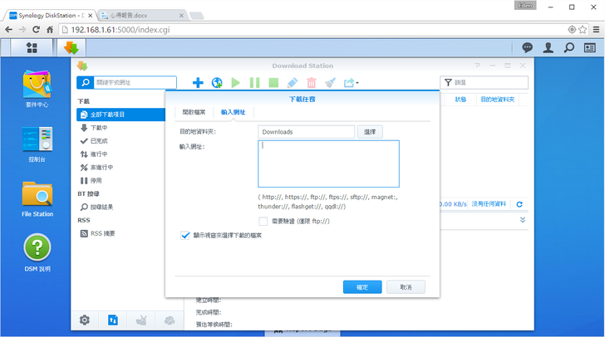Image resolution: width=605 pixels, height=337 pixels.
Task: Open the user account options icon
Action: (548, 48)
